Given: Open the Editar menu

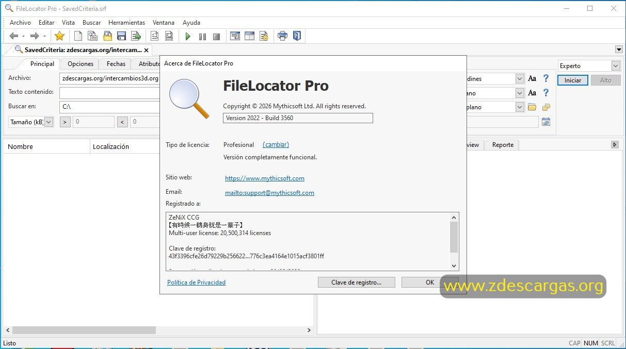Looking at the screenshot, I should click(46, 23).
